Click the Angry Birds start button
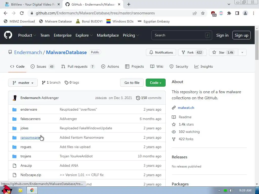This screenshot has width=259, height=194. (7, 190)
